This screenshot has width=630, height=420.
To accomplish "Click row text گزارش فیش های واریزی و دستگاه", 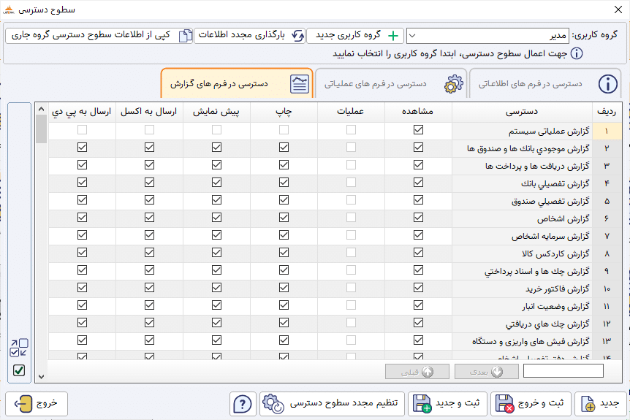I will click(x=531, y=342).
